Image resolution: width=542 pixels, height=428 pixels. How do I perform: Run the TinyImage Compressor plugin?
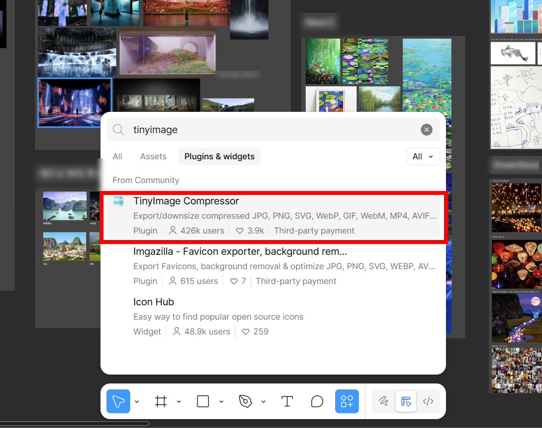click(x=273, y=216)
